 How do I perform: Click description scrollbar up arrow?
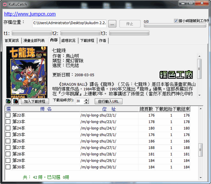tap(199, 56)
